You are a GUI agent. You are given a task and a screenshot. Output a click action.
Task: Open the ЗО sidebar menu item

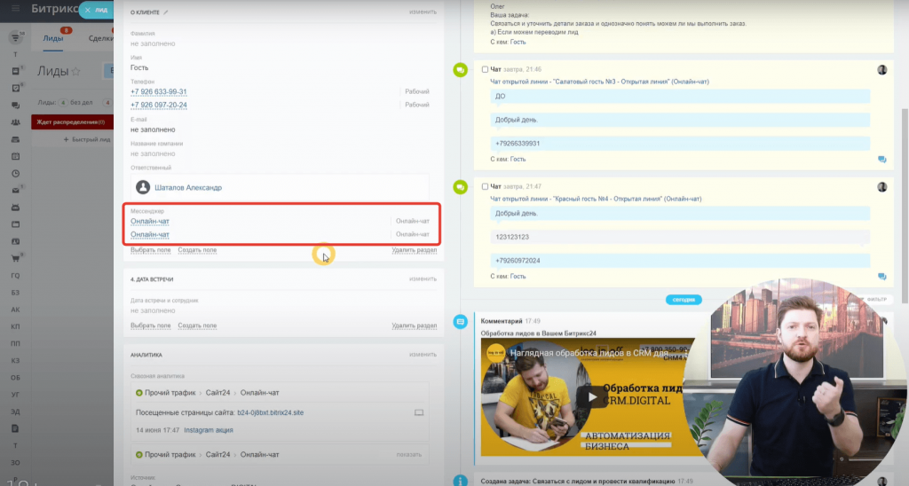pyautogui.click(x=16, y=462)
